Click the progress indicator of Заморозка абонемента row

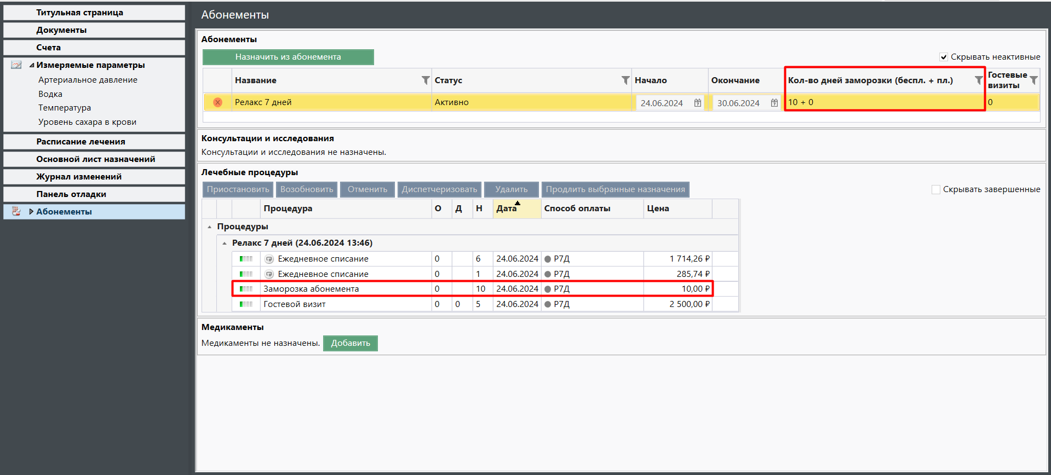pos(246,289)
